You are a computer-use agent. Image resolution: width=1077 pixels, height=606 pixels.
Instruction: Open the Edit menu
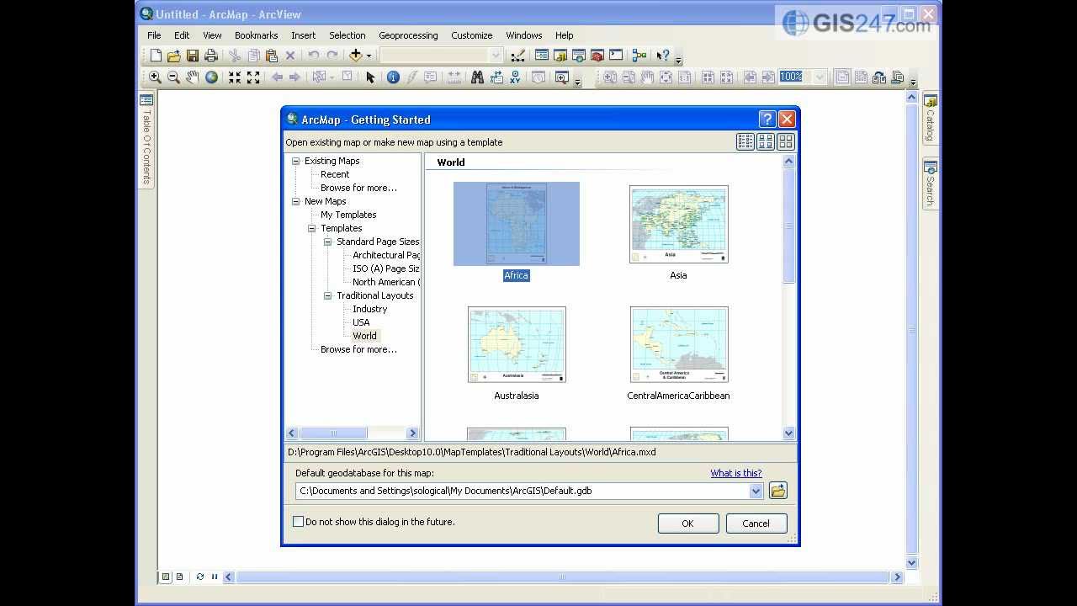pyautogui.click(x=182, y=35)
